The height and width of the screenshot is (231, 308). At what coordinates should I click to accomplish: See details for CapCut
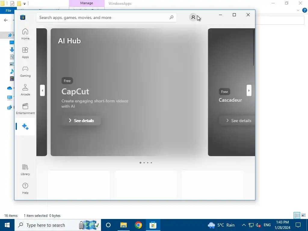click(81, 121)
